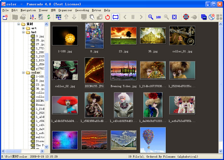Click tree horizontal scrollbar right arrow
Viewport: 224px width, 160px height.
pyautogui.click(x=42, y=151)
